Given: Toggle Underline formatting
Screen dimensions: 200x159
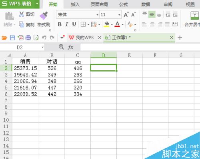Looking at the screenshot, I should pos(74,24).
